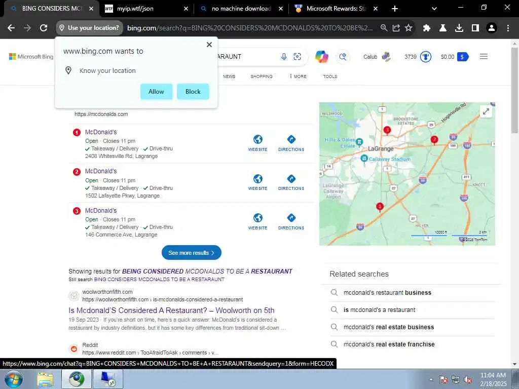Reload the current Bing page
Screen dimensions: 519x389
click(44, 28)
